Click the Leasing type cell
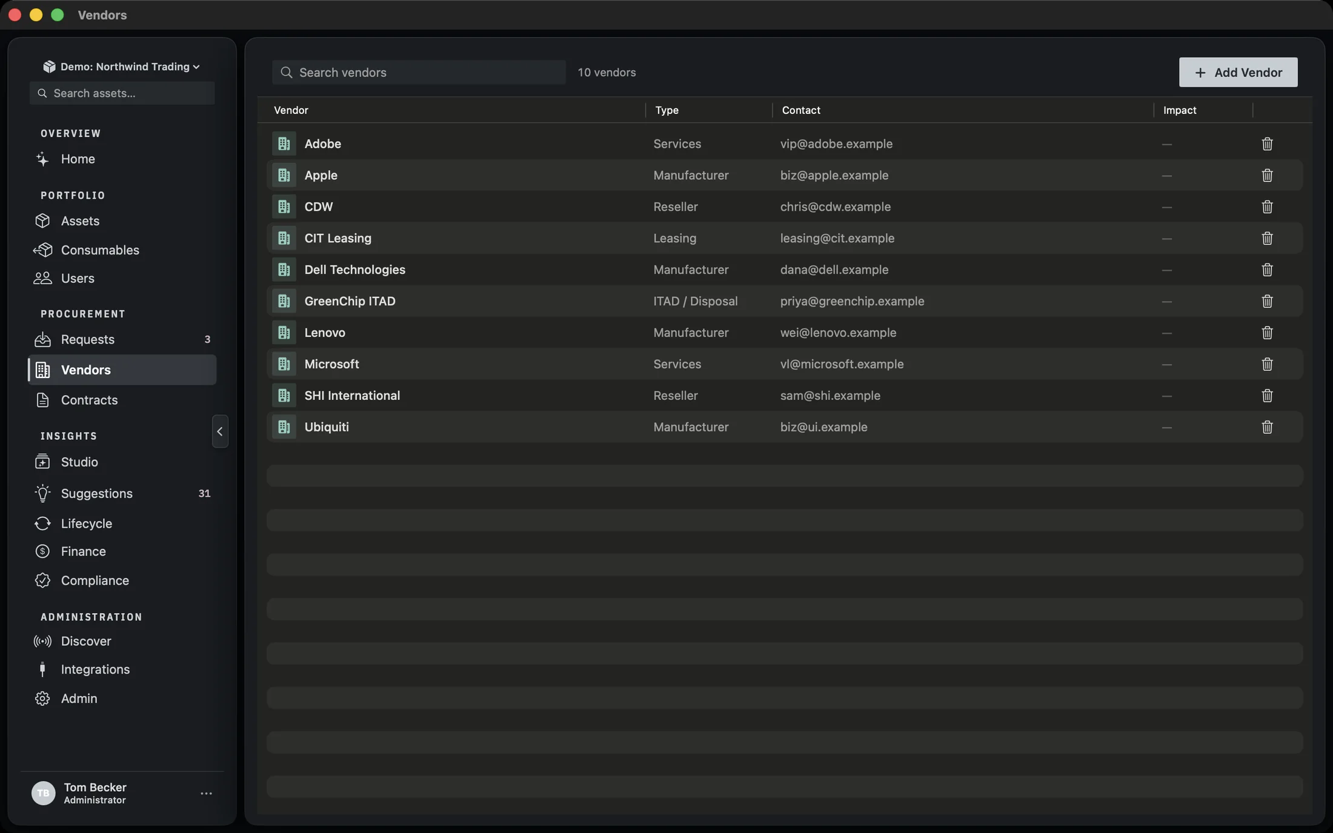Viewport: 1333px width, 833px height. click(674, 239)
